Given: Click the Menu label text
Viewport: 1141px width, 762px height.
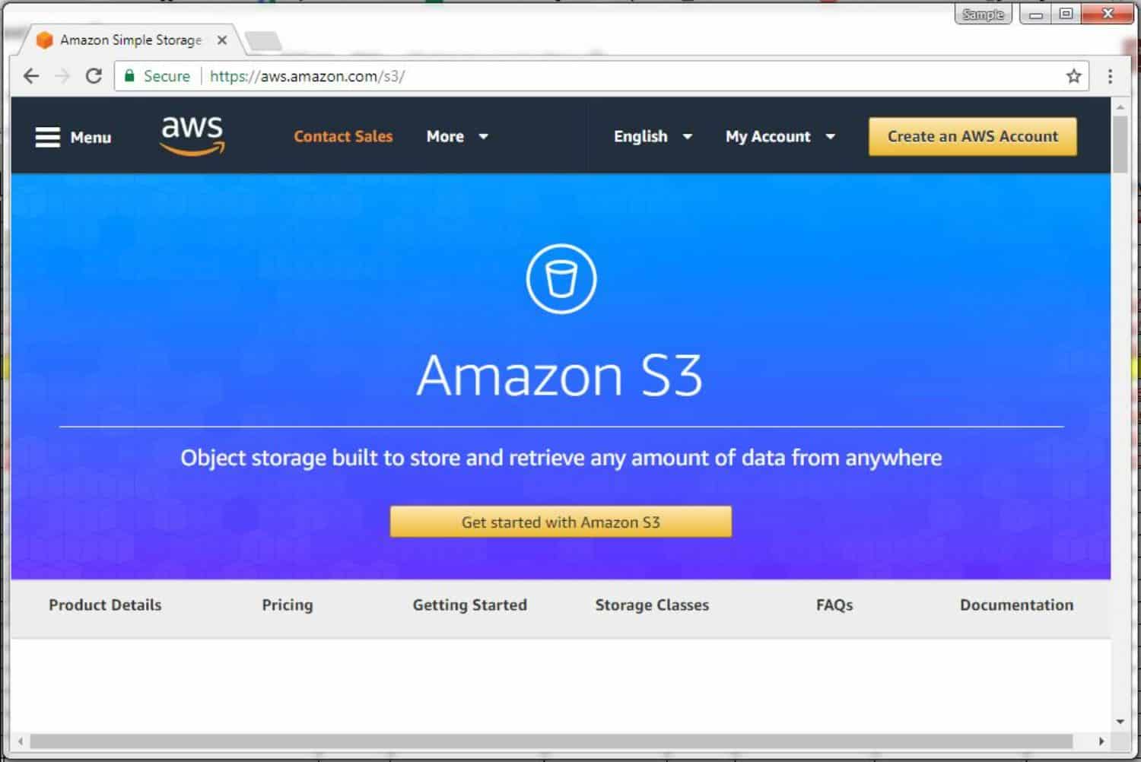Looking at the screenshot, I should tap(91, 138).
